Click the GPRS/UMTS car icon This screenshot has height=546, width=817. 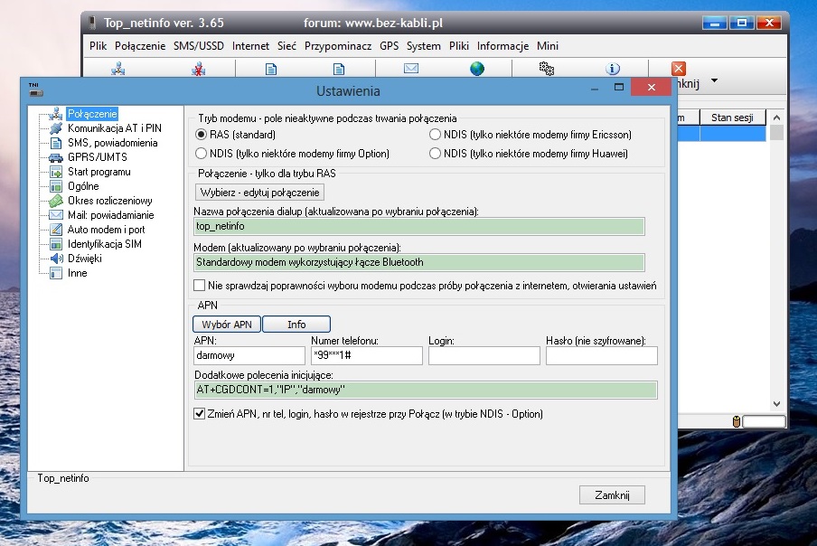tap(56, 157)
